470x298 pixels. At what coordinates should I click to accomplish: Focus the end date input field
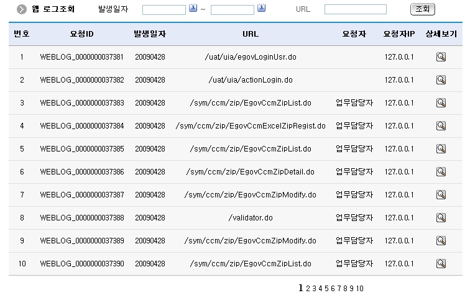[x=232, y=10]
